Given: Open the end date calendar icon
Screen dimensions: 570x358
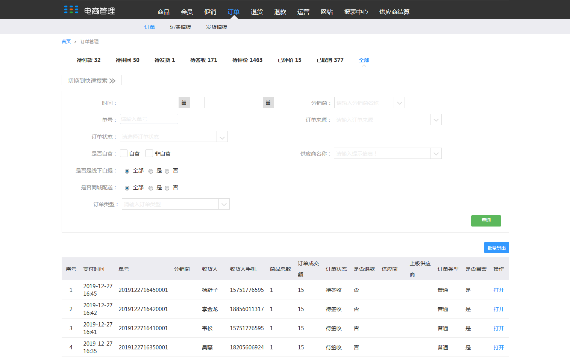Looking at the screenshot, I should tap(268, 103).
